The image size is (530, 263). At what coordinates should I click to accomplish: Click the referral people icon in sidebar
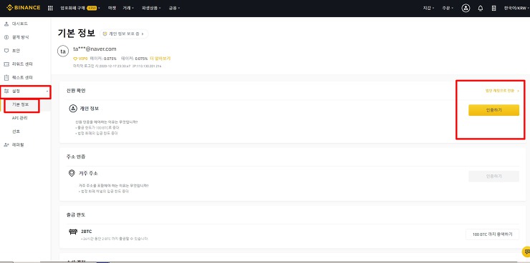point(6,144)
